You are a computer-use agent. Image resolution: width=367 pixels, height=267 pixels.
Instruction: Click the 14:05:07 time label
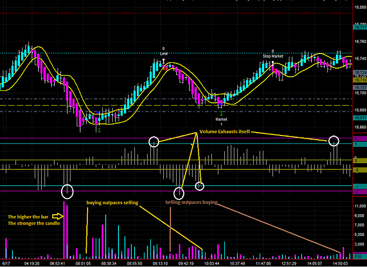pyautogui.click(x=315, y=263)
